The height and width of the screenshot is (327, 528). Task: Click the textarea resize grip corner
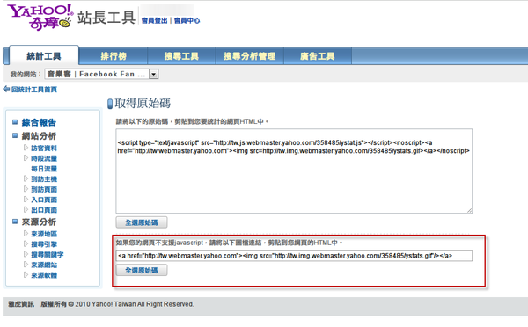click(x=470, y=210)
